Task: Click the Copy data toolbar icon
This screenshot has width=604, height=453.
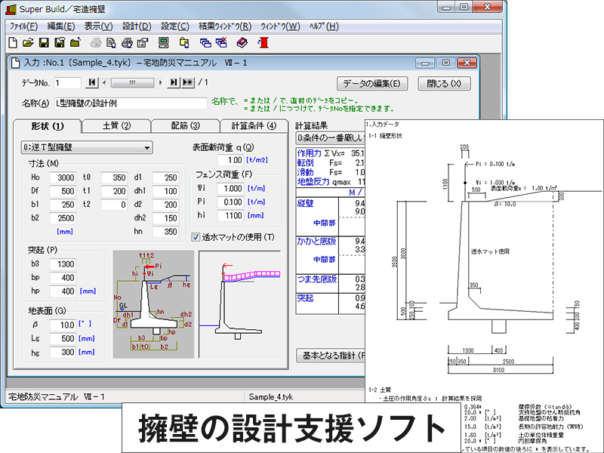Action: click(183, 42)
